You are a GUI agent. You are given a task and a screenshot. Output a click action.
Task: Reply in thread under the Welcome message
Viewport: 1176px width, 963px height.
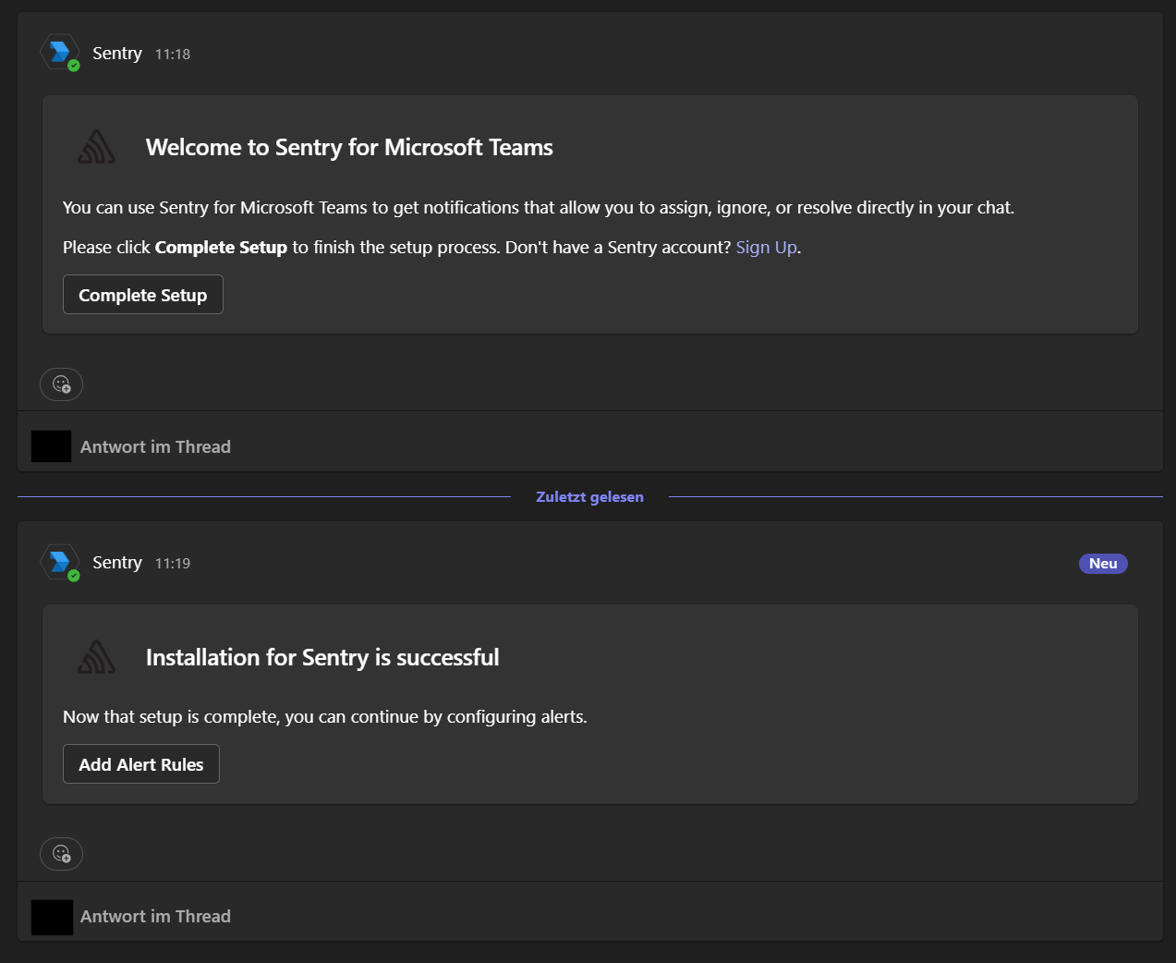click(155, 446)
